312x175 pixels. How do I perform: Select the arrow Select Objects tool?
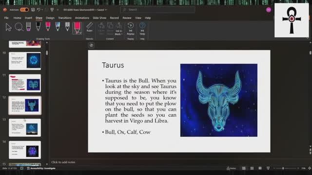(9, 27)
